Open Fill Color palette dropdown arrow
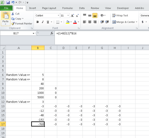149x138 pixels. point(71,22)
